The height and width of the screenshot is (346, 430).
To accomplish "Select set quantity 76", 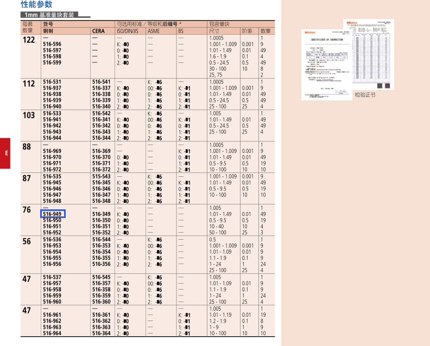I will (27, 210).
